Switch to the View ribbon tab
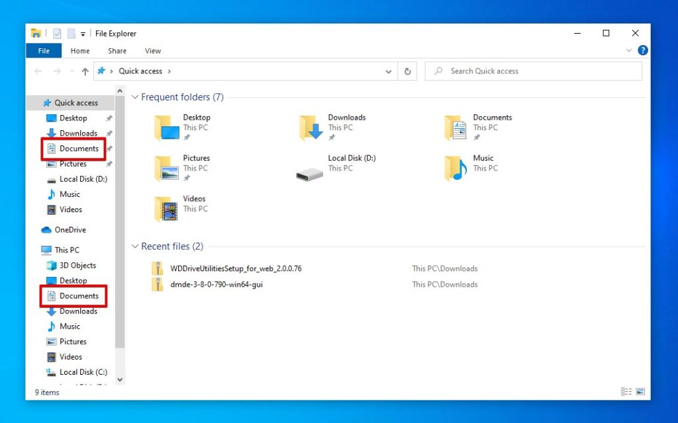This screenshot has width=678, height=423. tap(153, 51)
